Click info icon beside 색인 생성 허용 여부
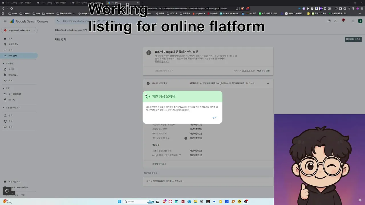Viewport: 365px width, 205px height. [x=186, y=138]
